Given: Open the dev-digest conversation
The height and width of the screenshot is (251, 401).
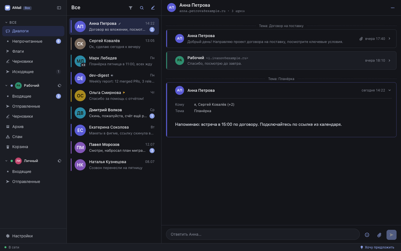Looking at the screenshot, I should 114,78.
